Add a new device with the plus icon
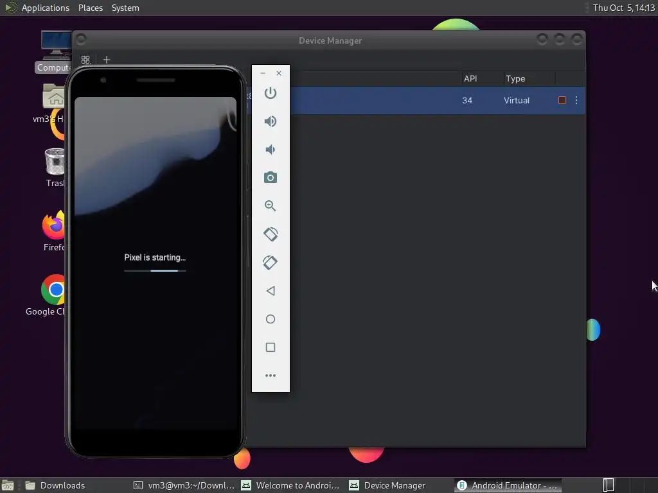 [x=107, y=60]
